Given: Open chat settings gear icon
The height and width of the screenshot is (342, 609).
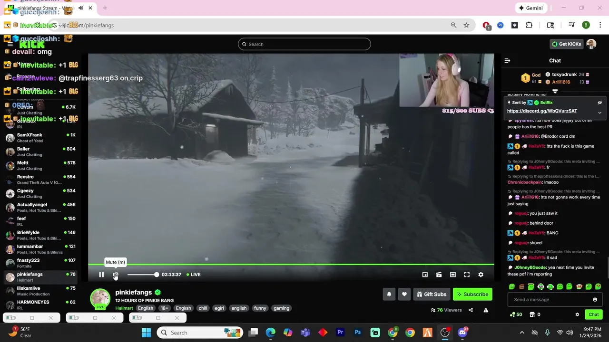Looking at the screenshot, I should pyautogui.click(x=577, y=314).
